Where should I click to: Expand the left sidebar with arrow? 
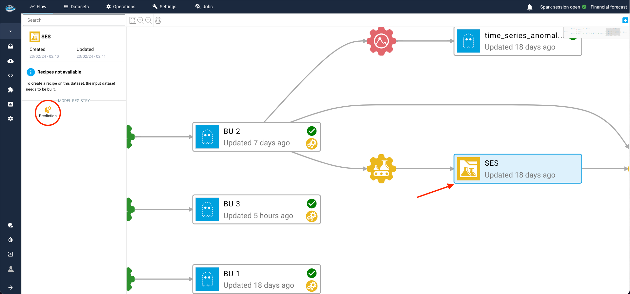point(10,287)
